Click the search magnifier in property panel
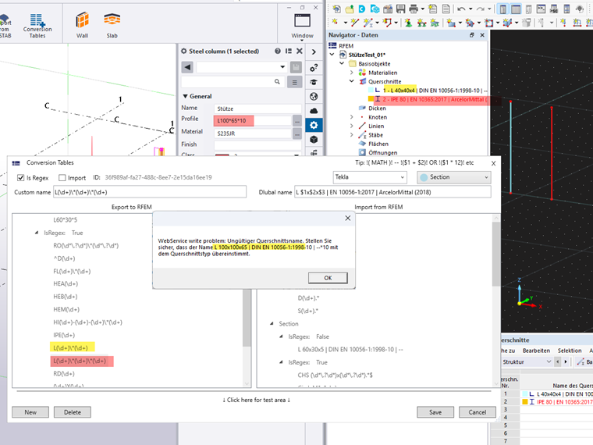This screenshot has width=593, height=445. coord(277,82)
